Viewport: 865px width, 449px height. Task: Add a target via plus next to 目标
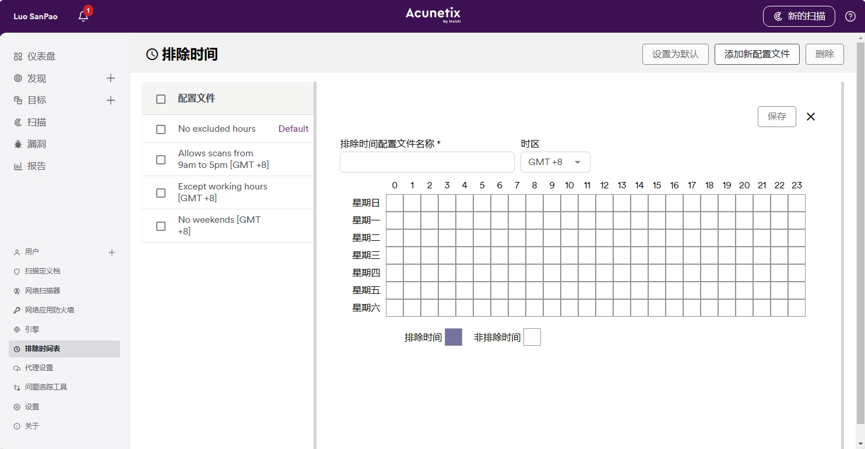click(111, 100)
